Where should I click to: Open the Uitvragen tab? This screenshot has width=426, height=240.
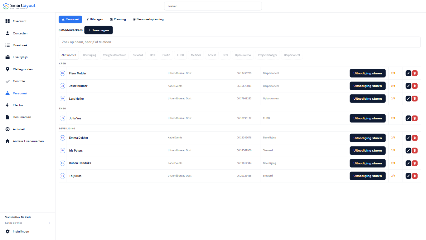pos(95,19)
